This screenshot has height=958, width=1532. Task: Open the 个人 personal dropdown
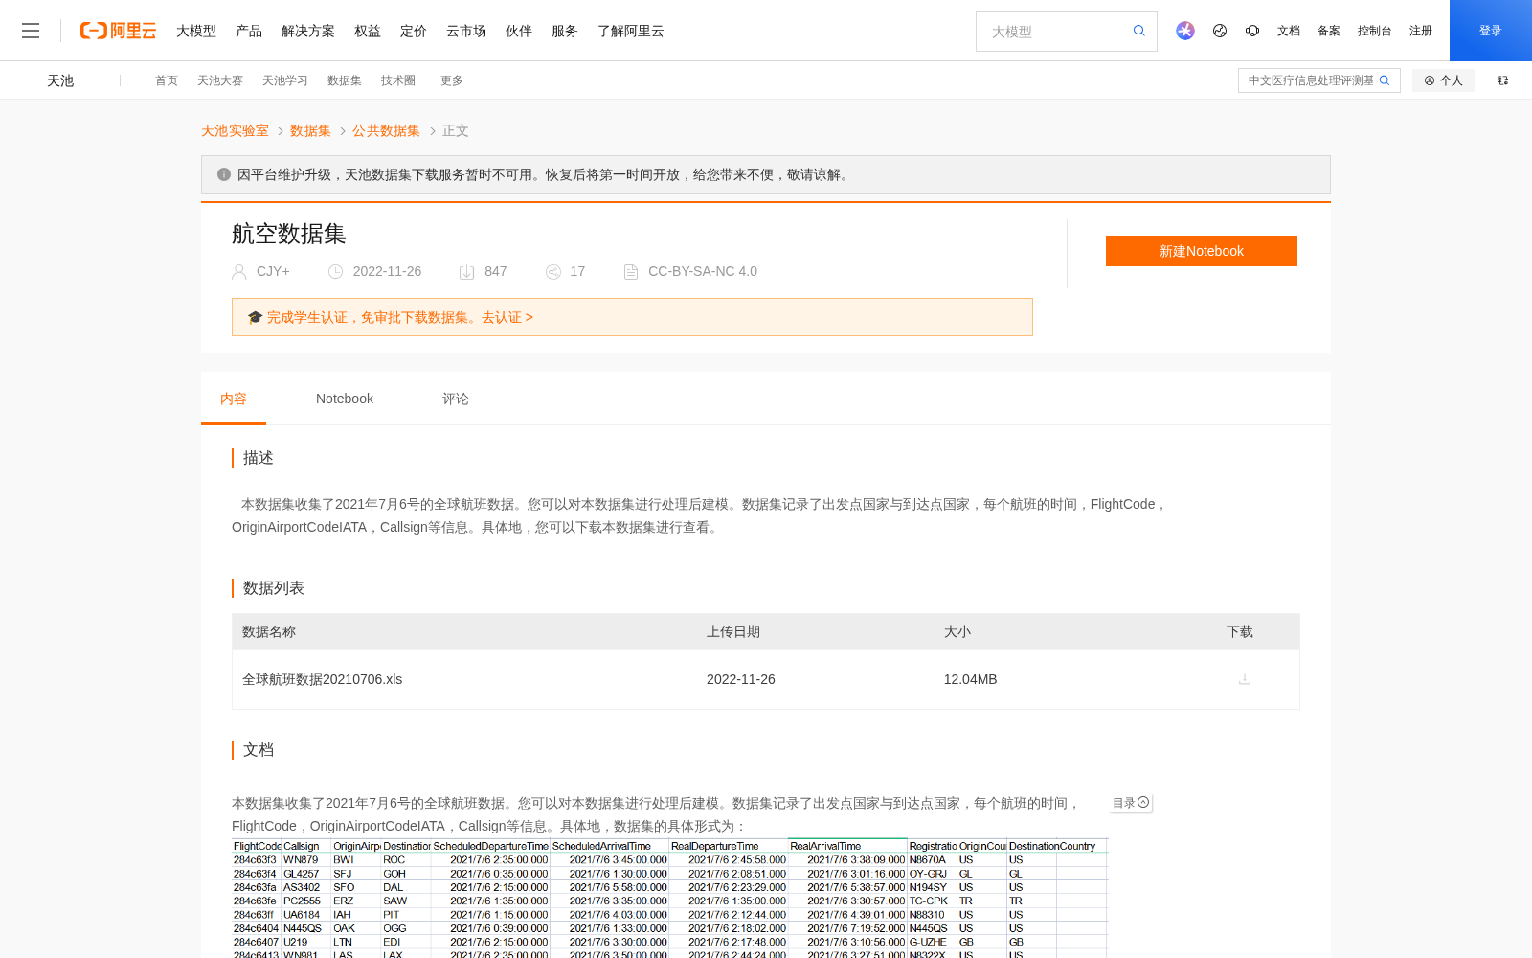(x=1443, y=80)
